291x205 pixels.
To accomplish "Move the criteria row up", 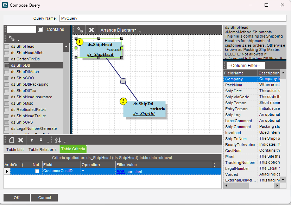I will pos(32,140).
